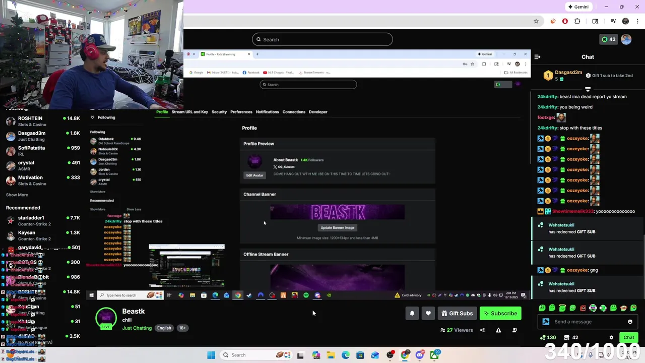This screenshot has width=645, height=363.
Task: Share the stream via share icon
Action: tap(482, 330)
